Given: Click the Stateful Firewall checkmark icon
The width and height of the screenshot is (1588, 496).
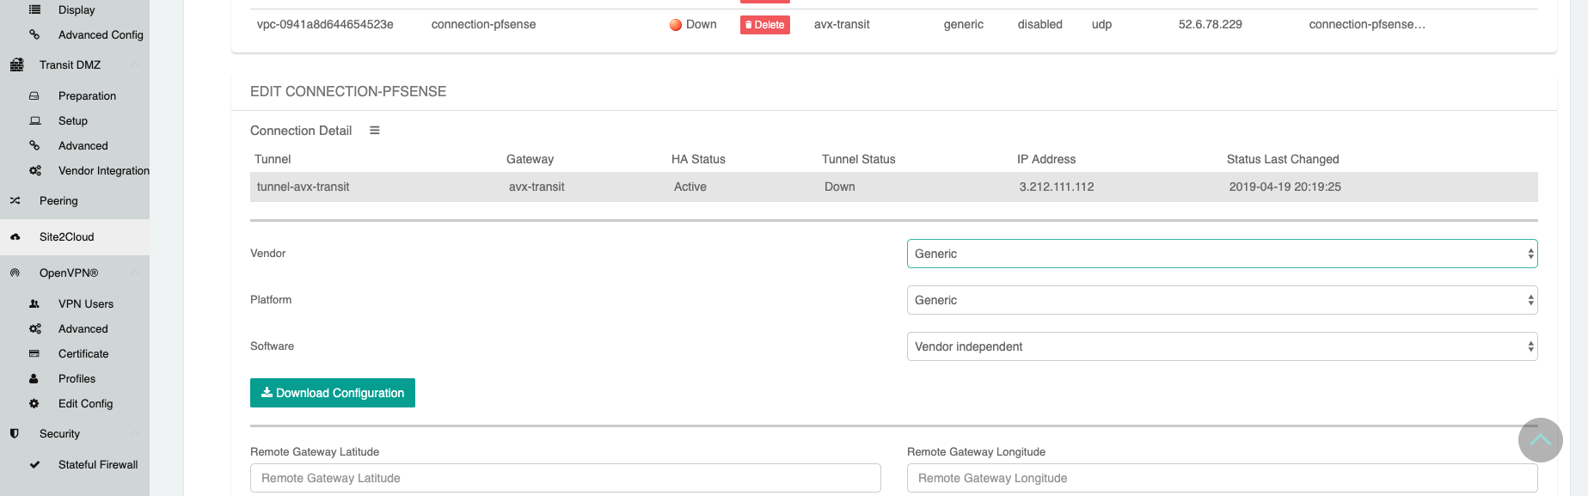Looking at the screenshot, I should 34,465.
